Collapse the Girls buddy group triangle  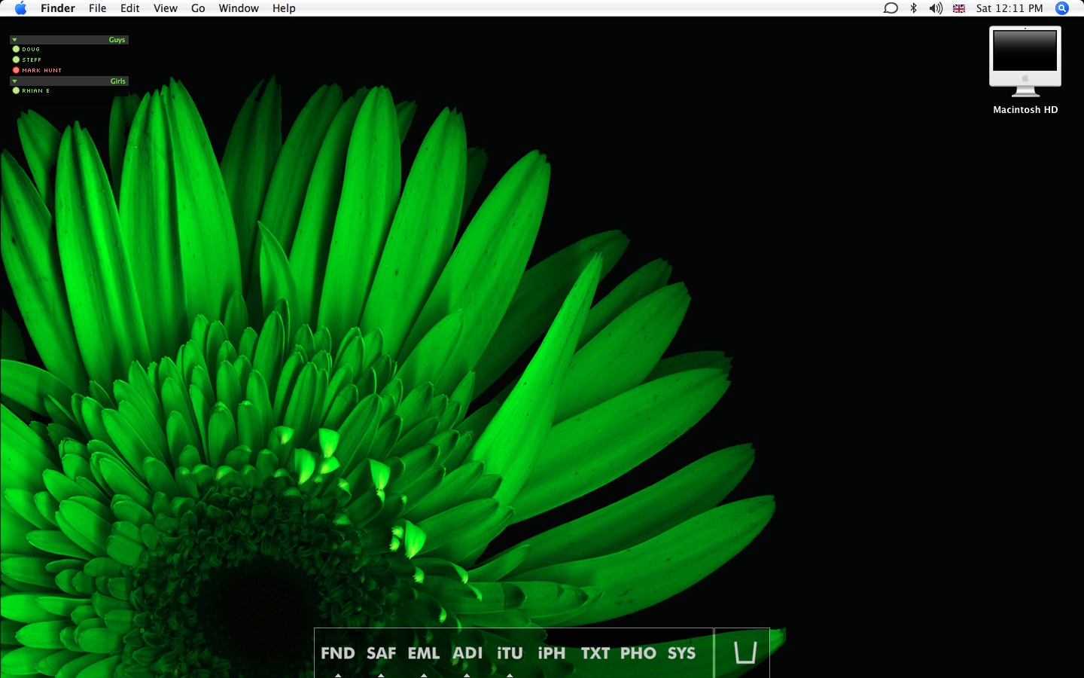click(x=14, y=81)
